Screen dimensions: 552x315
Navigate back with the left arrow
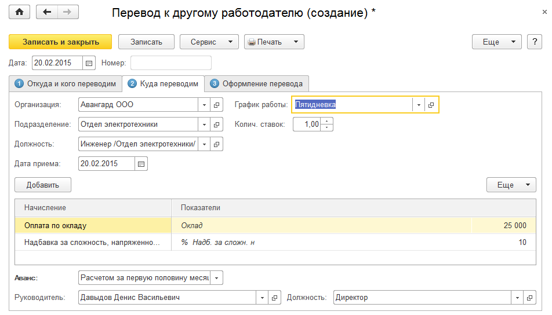pyautogui.click(x=47, y=12)
